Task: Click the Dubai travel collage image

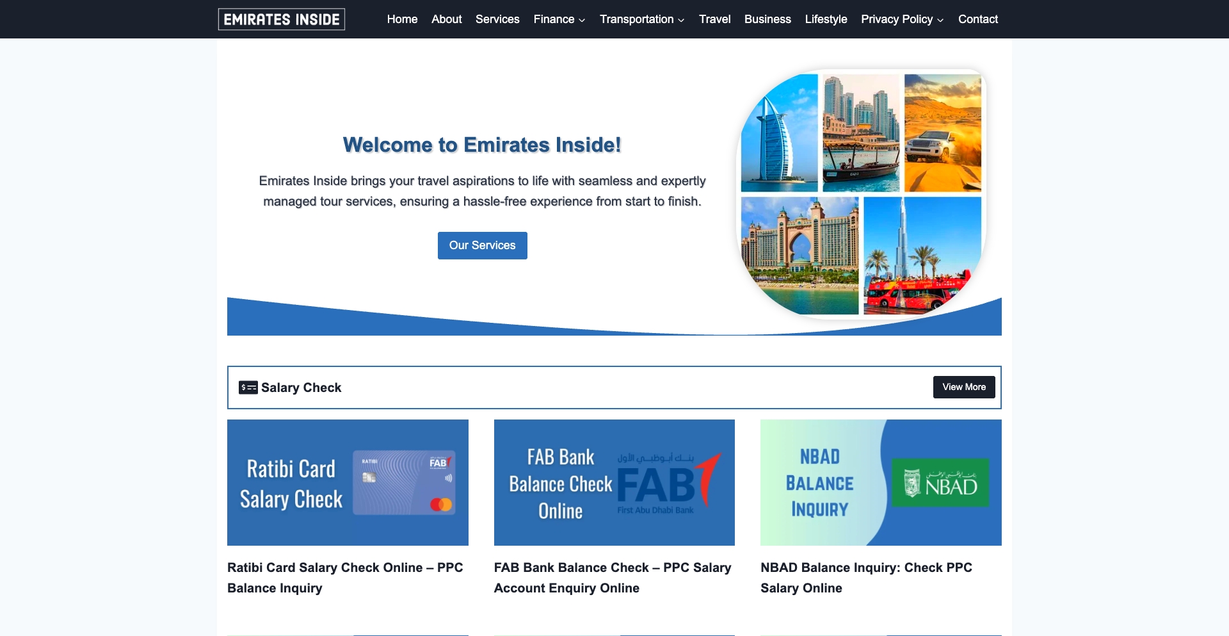Action: pyautogui.click(x=860, y=192)
